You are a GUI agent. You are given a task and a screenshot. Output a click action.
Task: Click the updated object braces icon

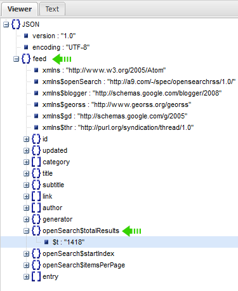(36, 150)
